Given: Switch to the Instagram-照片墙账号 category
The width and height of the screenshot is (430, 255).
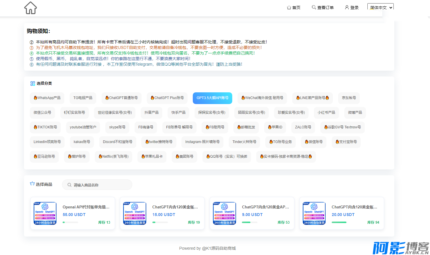Looking at the screenshot, I should [x=202, y=142].
